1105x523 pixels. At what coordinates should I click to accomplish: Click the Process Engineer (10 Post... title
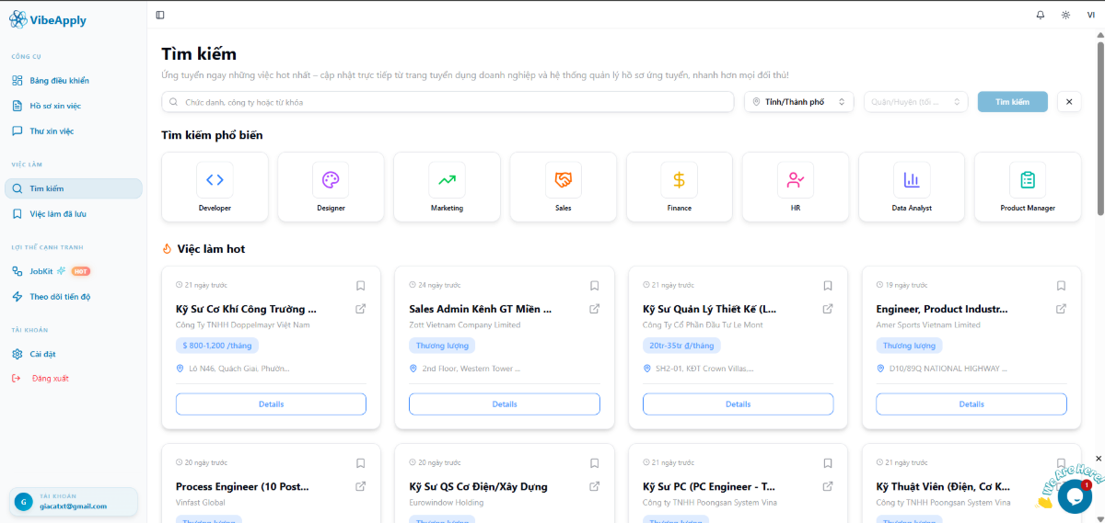click(242, 486)
